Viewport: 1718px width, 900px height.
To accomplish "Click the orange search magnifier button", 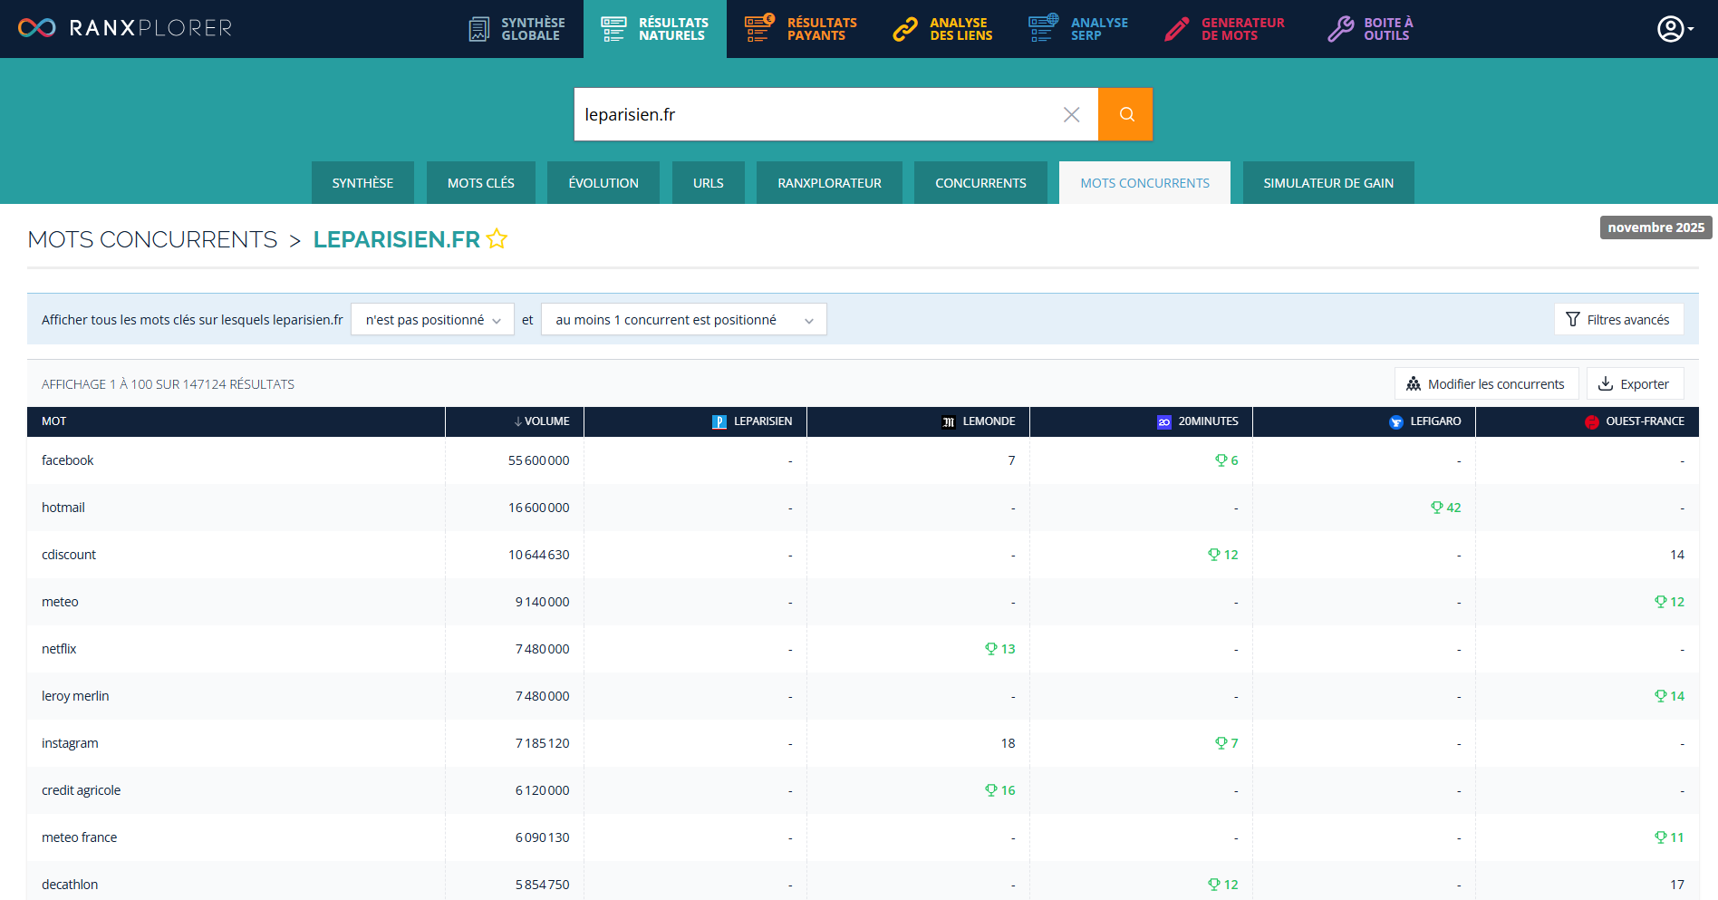I will 1125,114.
